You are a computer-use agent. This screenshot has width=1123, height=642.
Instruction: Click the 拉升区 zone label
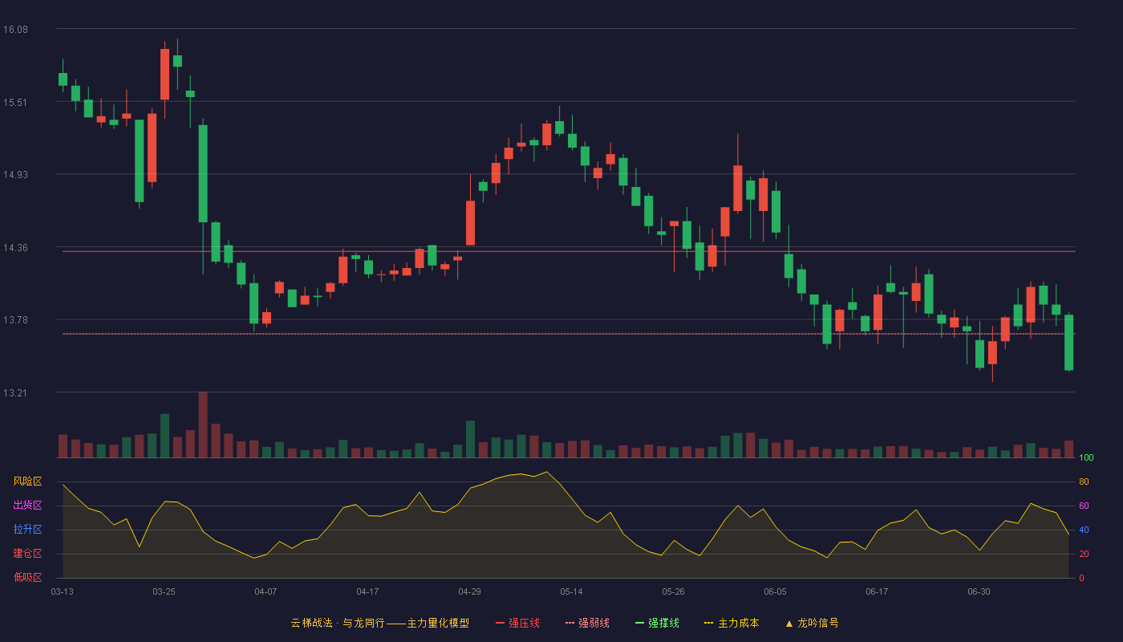pos(27,530)
